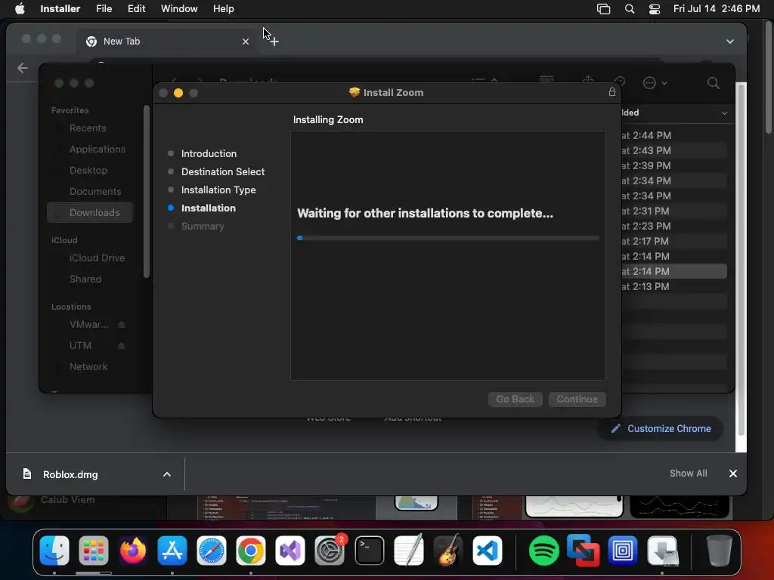Expand the Chrome tab search chevron
Screen dimensions: 774x580
(729, 42)
